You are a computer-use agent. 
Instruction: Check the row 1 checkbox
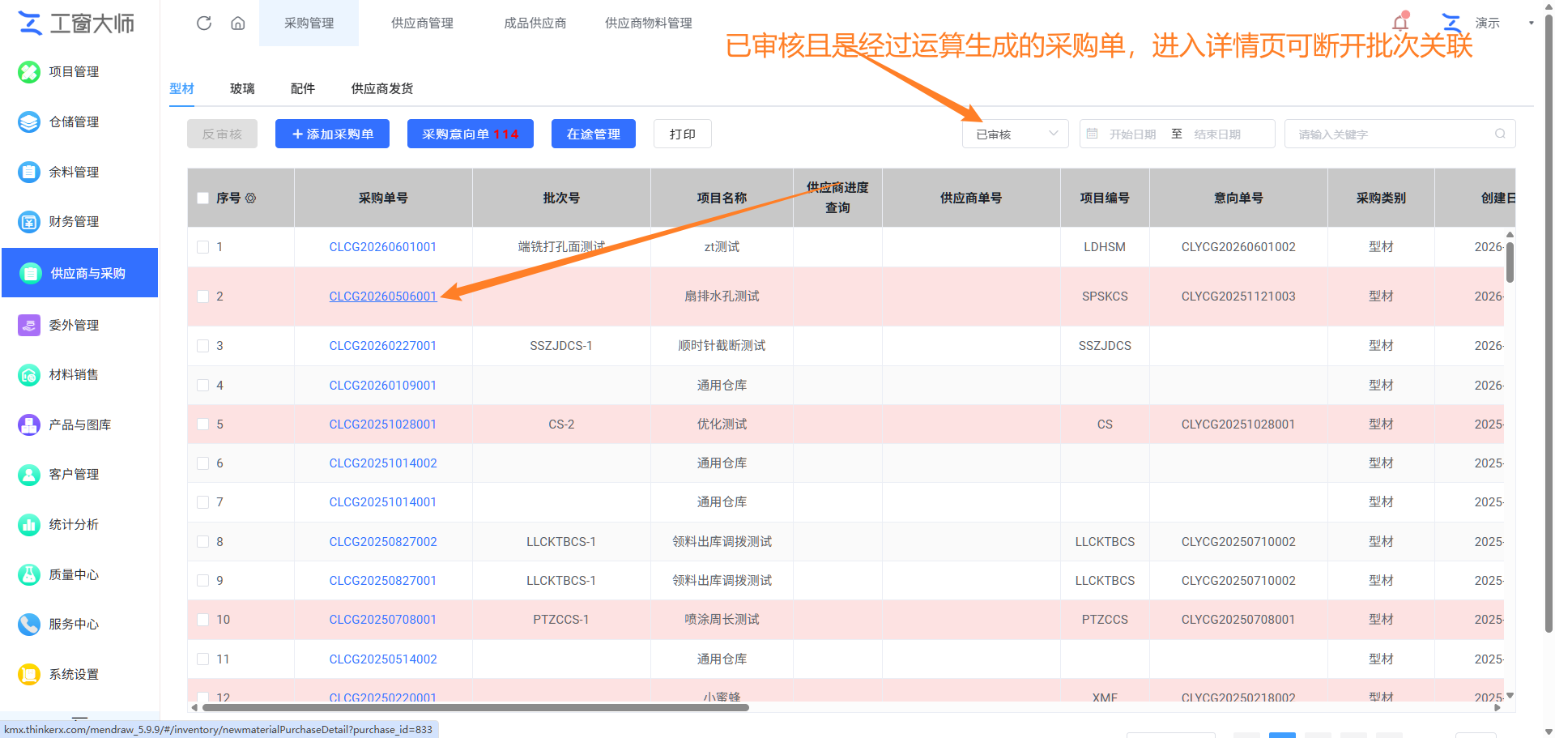(203, 247)
